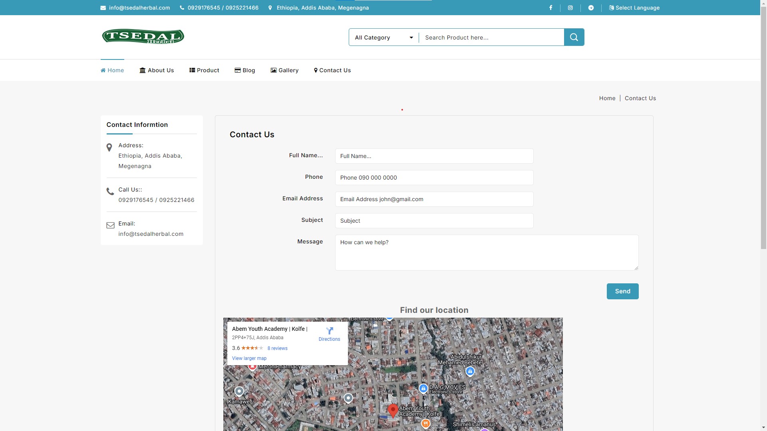This screenshot has width=767, height=431.
Task: Click the Full Name input field
Action: [x=434, y=156]
